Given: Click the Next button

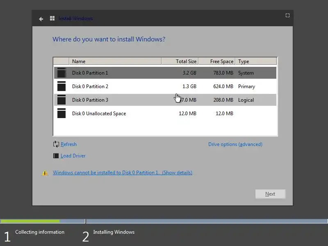Looking at the screenshot, I should [270, 194].
